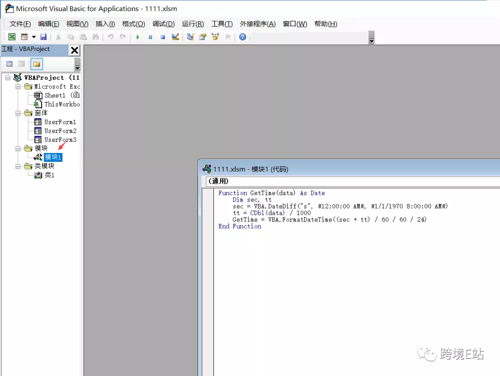
Task: Open the 帮助(H) menu
Action: pos(326,24)
